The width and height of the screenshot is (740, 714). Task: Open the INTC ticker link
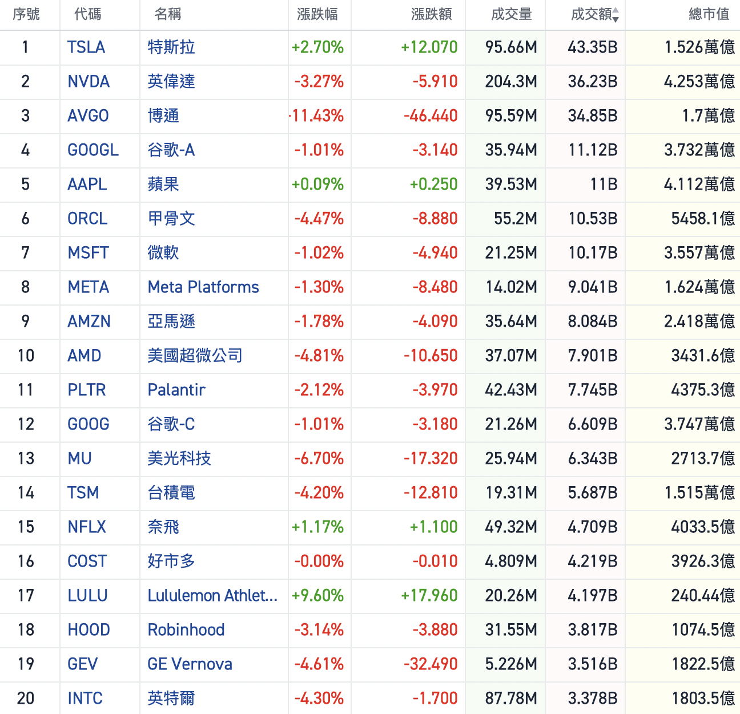pos(85,698)
